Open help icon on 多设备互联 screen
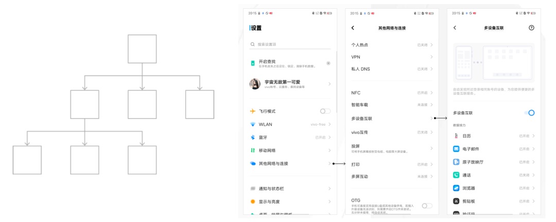This screenshot has height=222, width=556. tap(531, 28)
